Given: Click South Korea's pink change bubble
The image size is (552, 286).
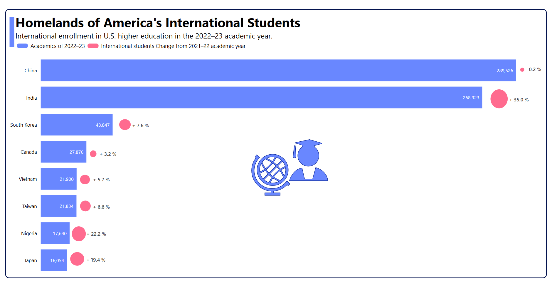Looking at the screenshot, I should [125, 125].
